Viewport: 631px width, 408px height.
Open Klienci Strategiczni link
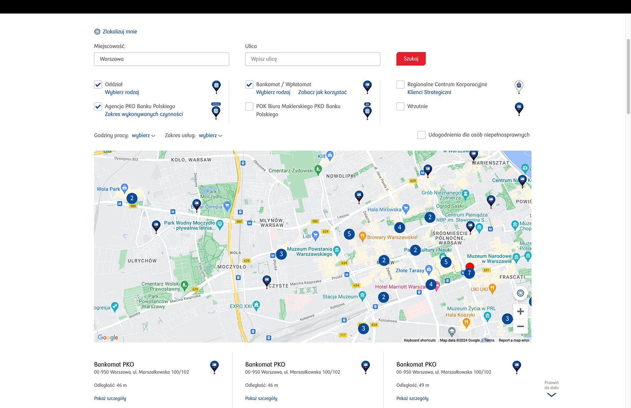pyautogui.click(x=429, y=92)
